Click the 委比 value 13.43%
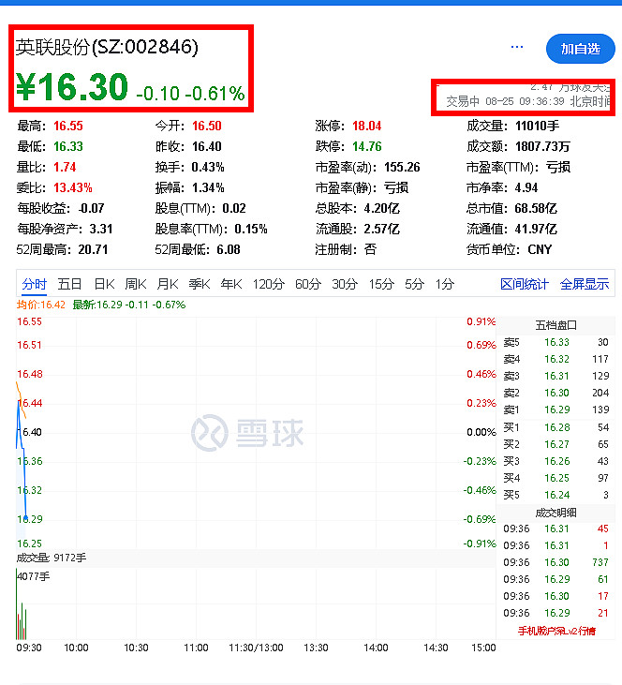Viewport: 622px width, 685px height. pos(73,187)
